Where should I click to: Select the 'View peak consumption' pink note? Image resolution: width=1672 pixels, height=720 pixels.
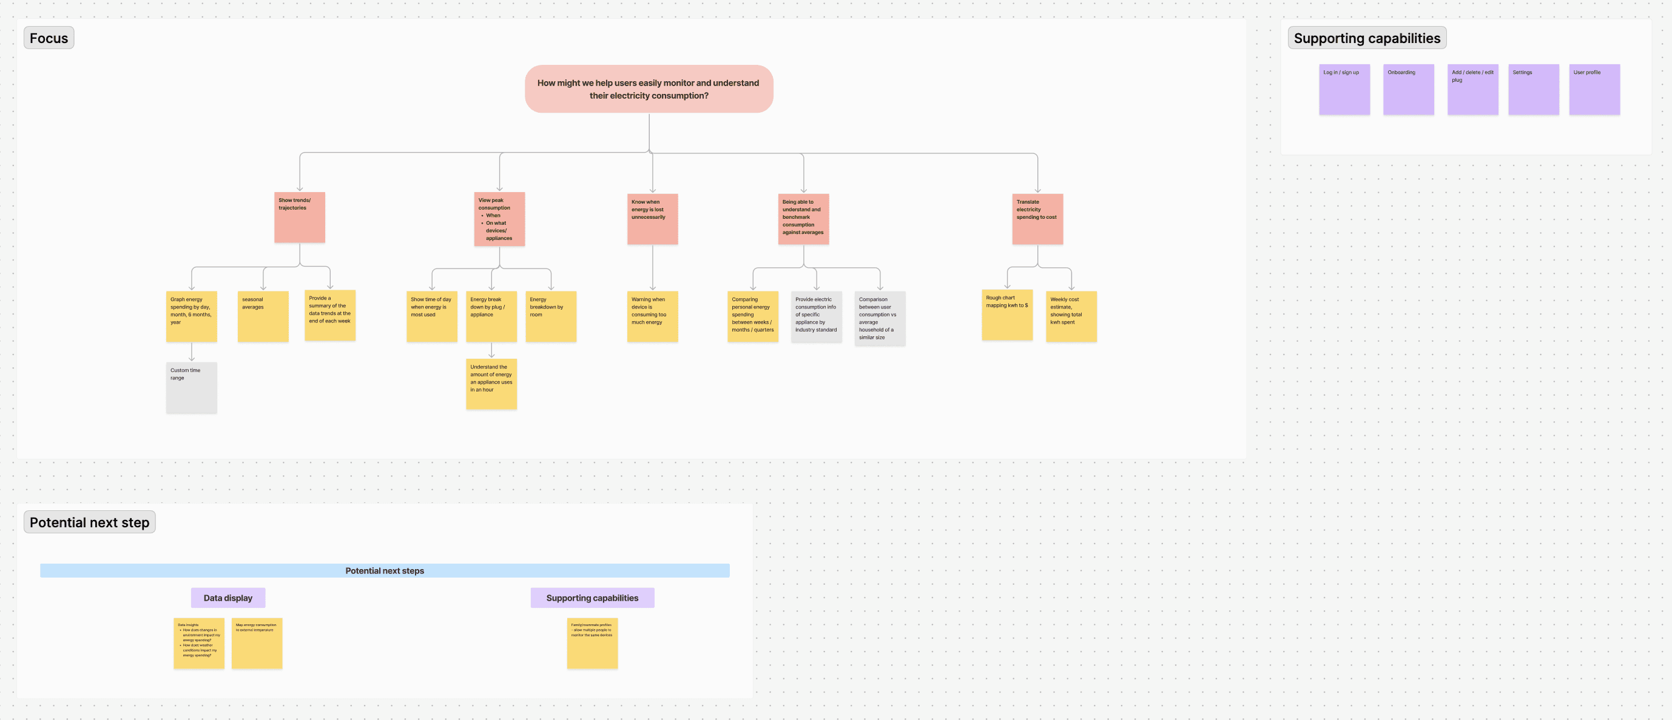[x=499, y=219]
